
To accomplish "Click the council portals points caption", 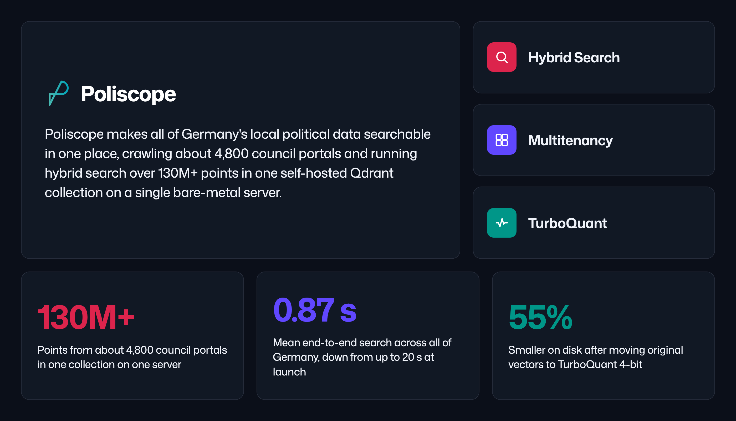I will pyautogui.click(x=132, y=357).
